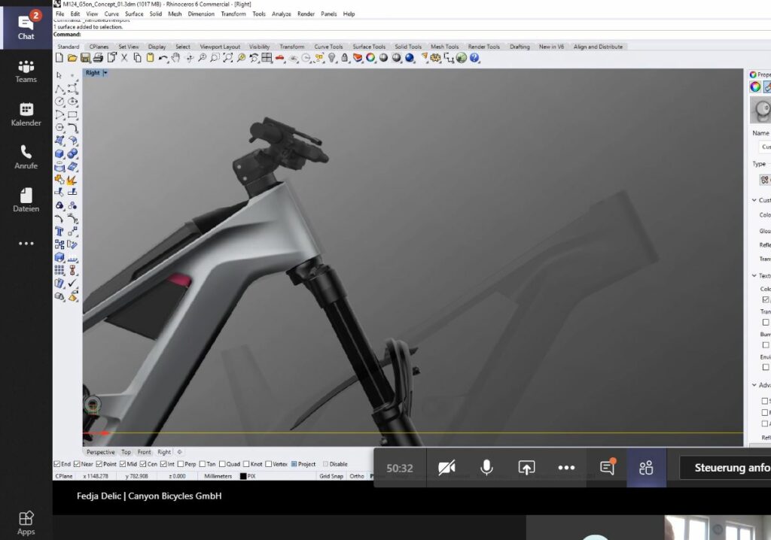Switch to the CPlanes toolbar tab

click(99, 47)
